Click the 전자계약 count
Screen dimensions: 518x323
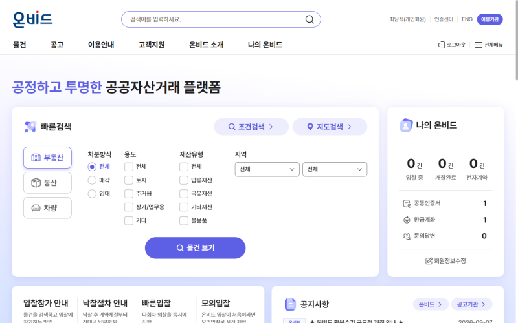pyautogui.click(x=477, y=164)
